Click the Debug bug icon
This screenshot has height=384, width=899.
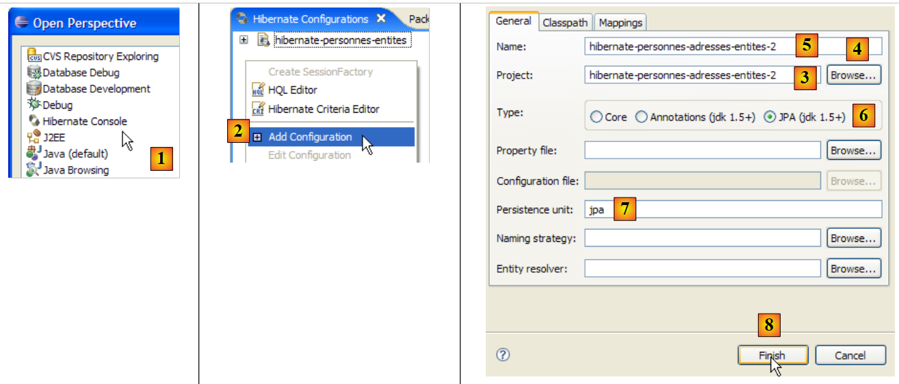pyautogui.click(x=34, y=105)
